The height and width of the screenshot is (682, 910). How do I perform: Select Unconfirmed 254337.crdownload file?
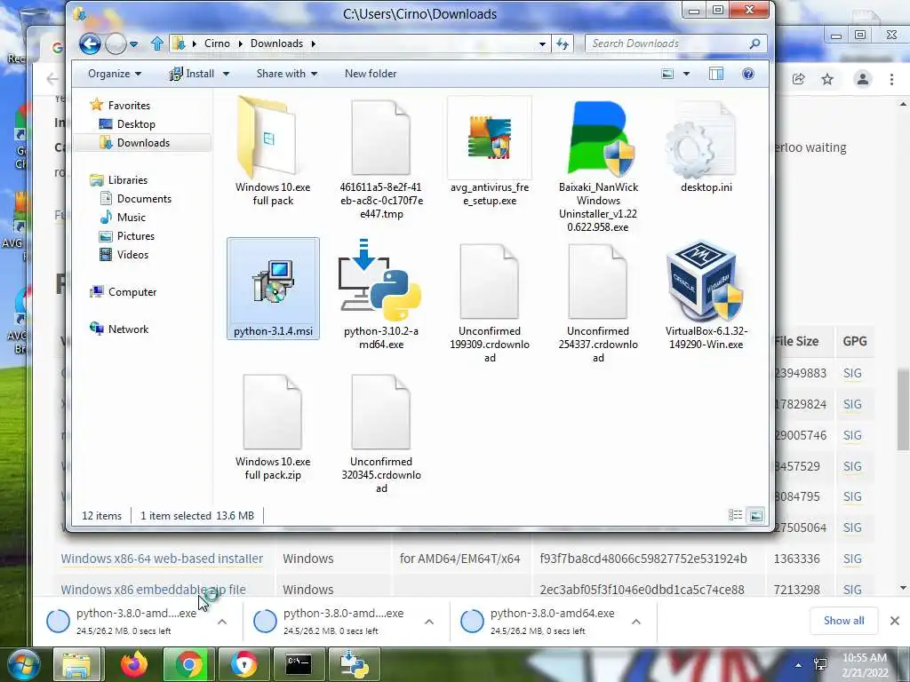(598, 302)
